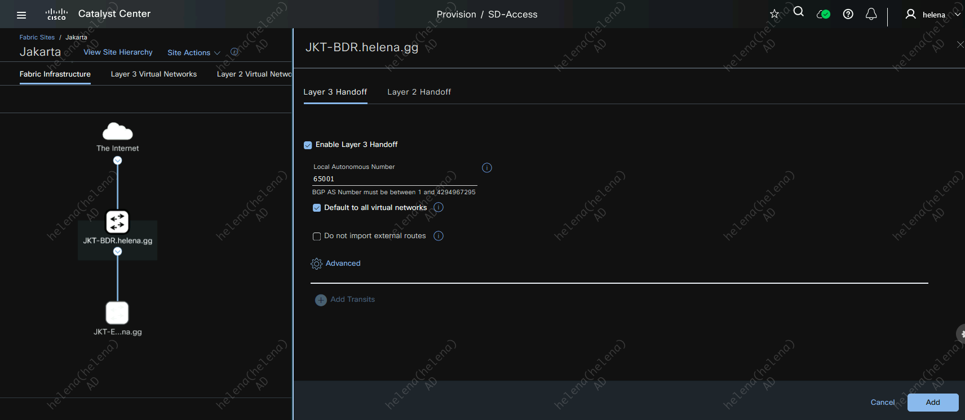The image size is (965, 420).
Task: Open the View Site Hierarchy link
Action: 118,52
